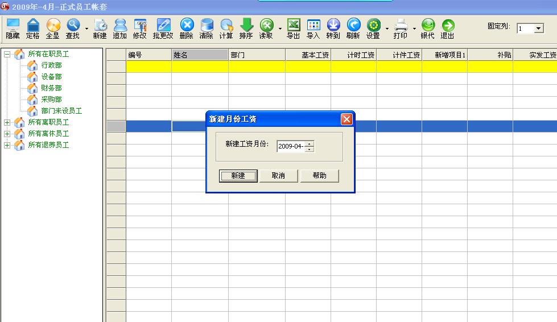The image size is (557, 322).
Task: Click the 所有退养员工 tree label
Action: point(48,145)
